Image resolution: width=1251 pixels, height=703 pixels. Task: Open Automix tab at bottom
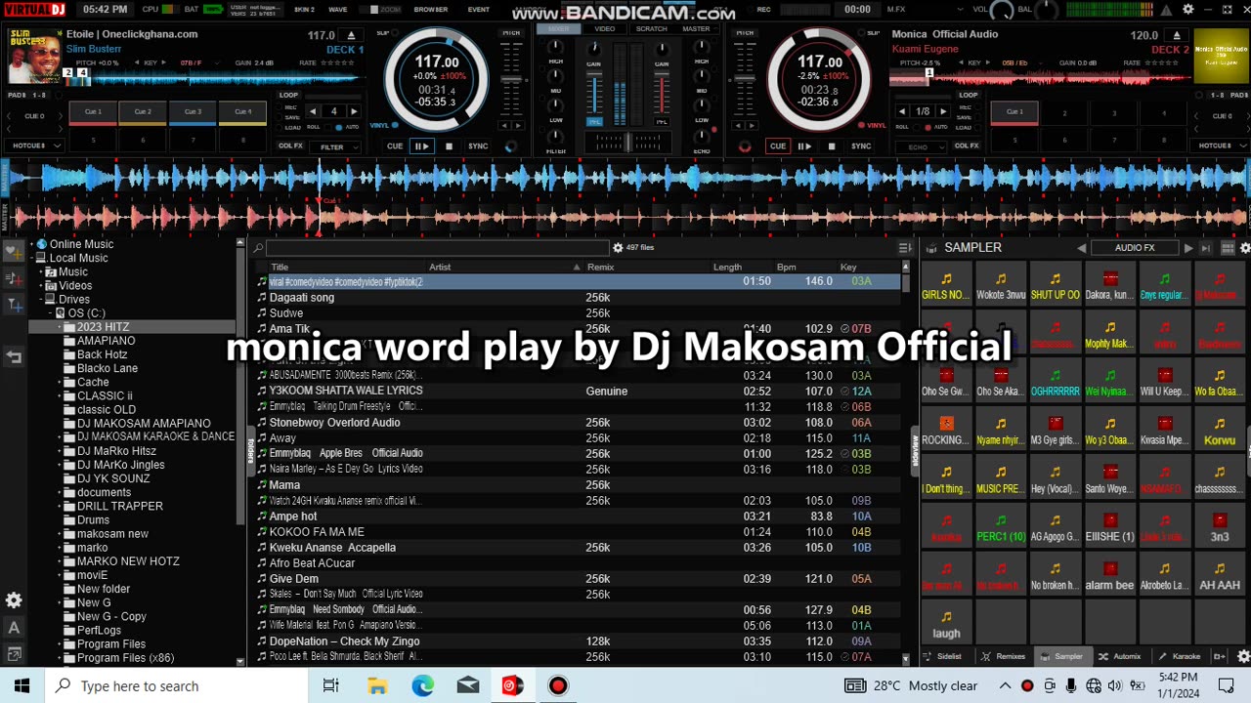tap(1120, 656)
